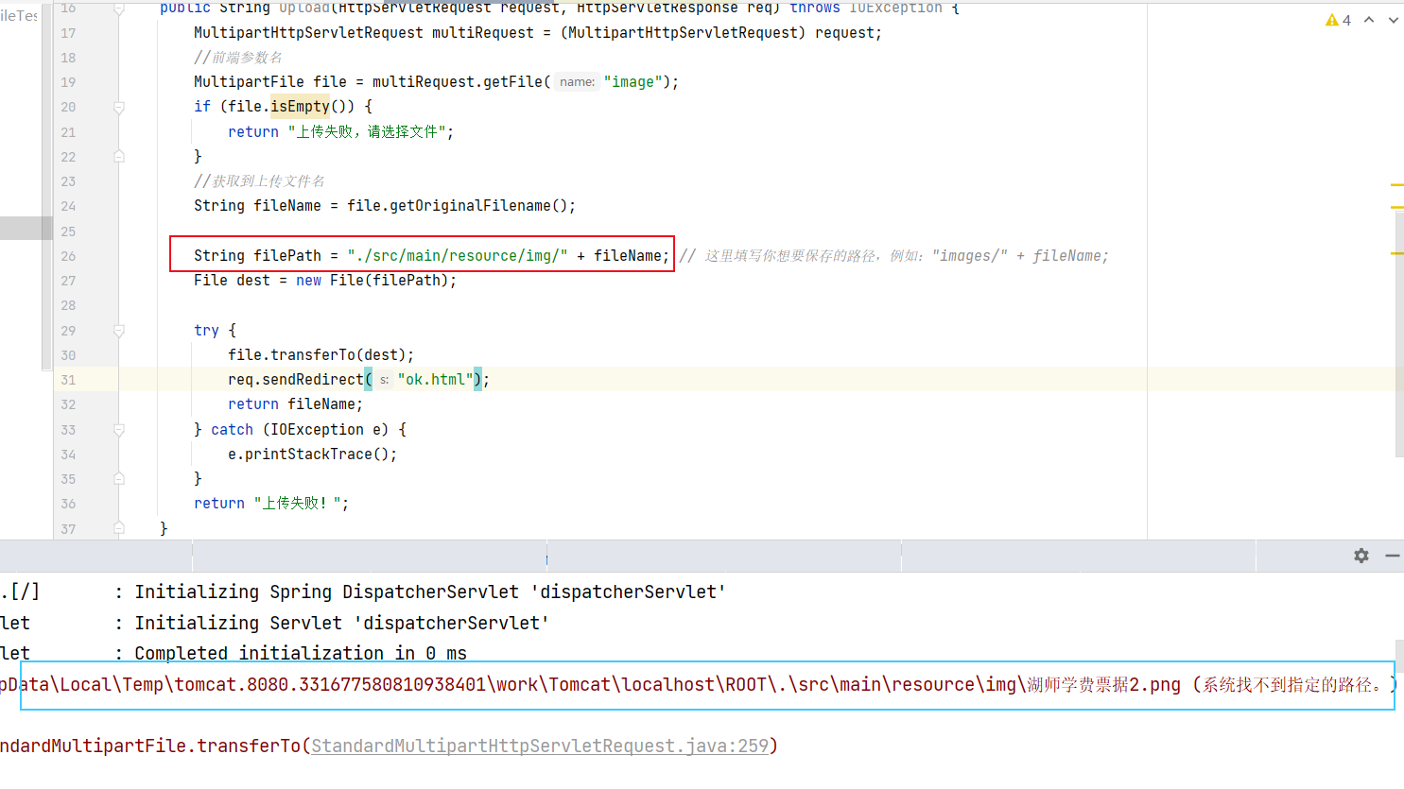The height and width of the screenshot is (789, 1404).
Task: Hide the console panel with minus icon
Action: pos(1393,556)
